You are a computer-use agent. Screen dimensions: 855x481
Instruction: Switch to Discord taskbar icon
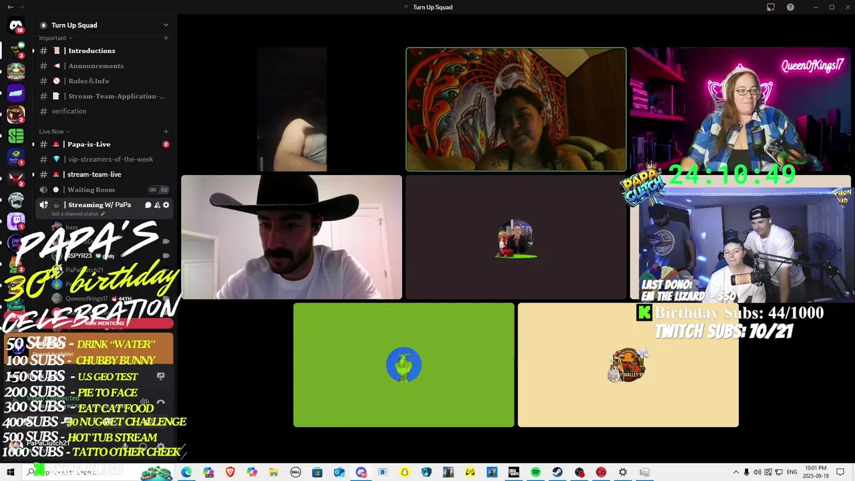coord(361,472)
